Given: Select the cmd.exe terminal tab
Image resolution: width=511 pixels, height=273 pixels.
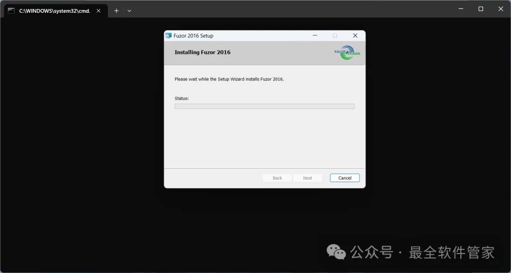Looking at the screenshot, I should pos(56,11).
